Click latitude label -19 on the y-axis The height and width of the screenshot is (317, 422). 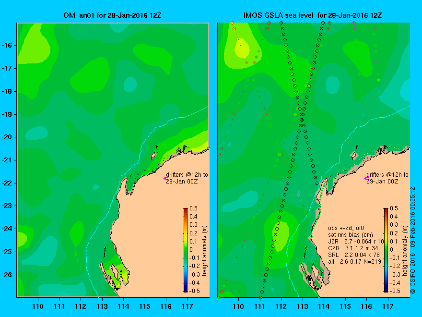click(x=6, y=115)
